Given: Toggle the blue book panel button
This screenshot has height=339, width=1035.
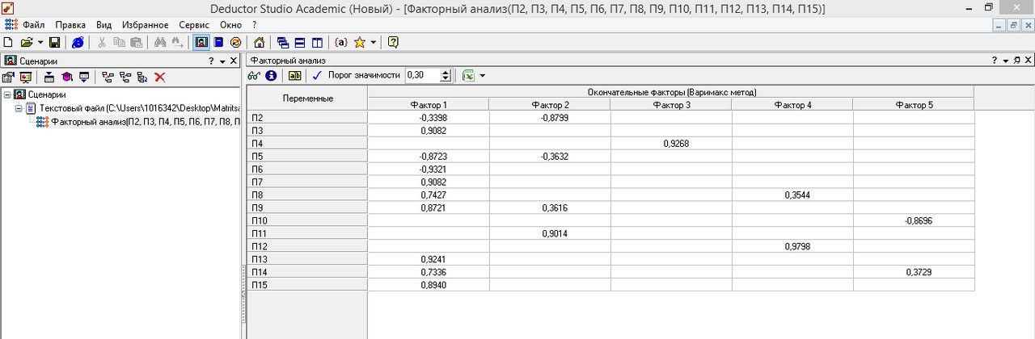Looking at the screenshot, I should click(218, 42).
